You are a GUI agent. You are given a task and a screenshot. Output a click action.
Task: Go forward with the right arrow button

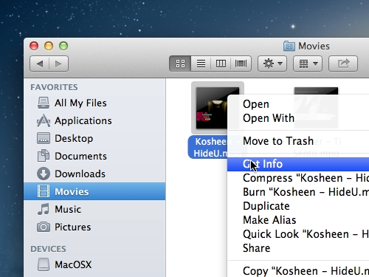click(x=58, y=64)
